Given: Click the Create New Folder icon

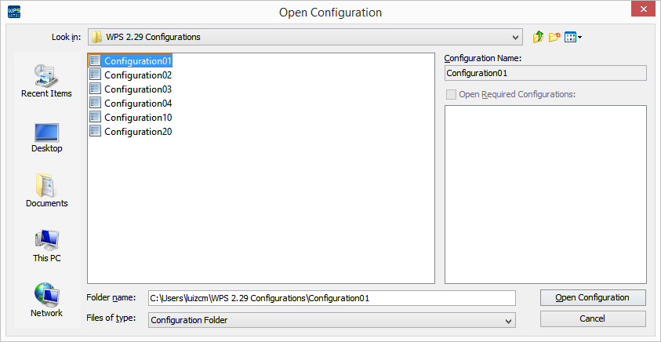Looking at the screenshot, I should (554, 37).
